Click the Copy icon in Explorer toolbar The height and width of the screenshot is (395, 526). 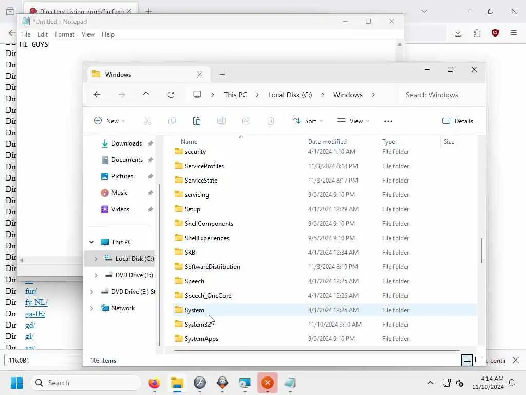tap(172, 121)
